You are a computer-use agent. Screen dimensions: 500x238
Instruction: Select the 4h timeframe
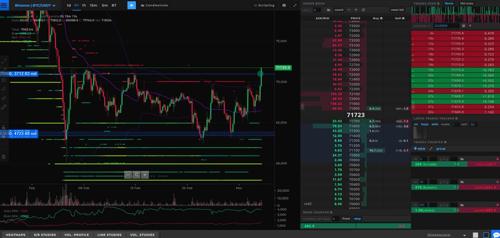click(x=76, y=5)
